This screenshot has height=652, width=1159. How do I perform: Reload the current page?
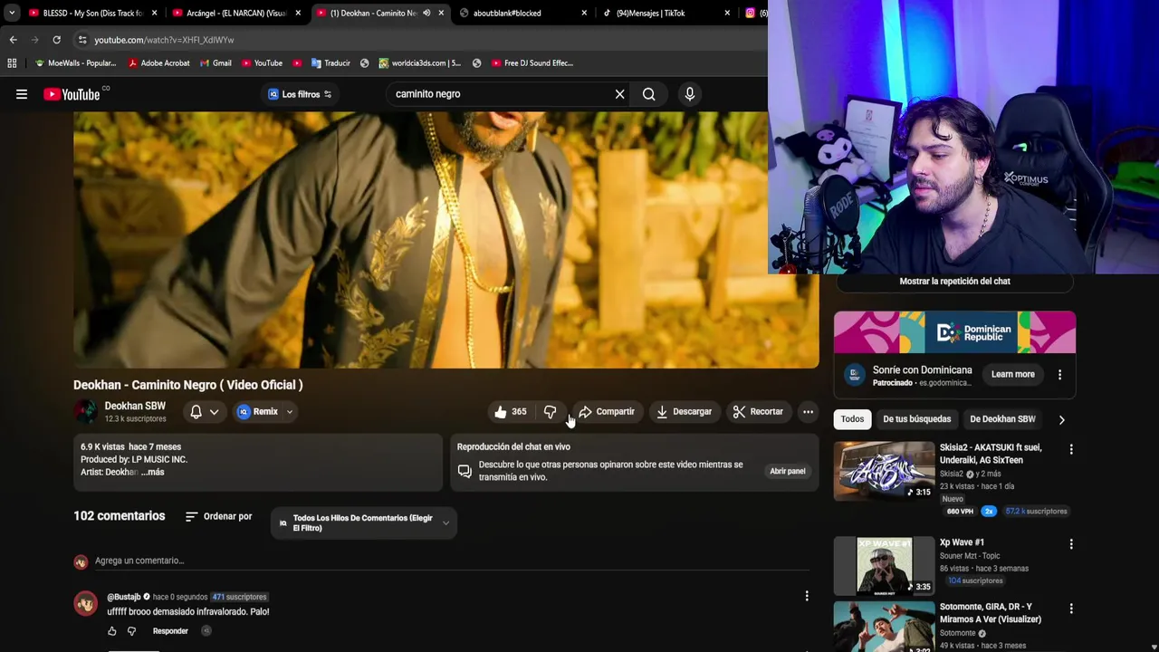point(56,40)
